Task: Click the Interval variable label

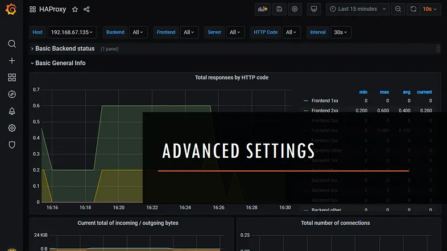Action: coord(317,32)
